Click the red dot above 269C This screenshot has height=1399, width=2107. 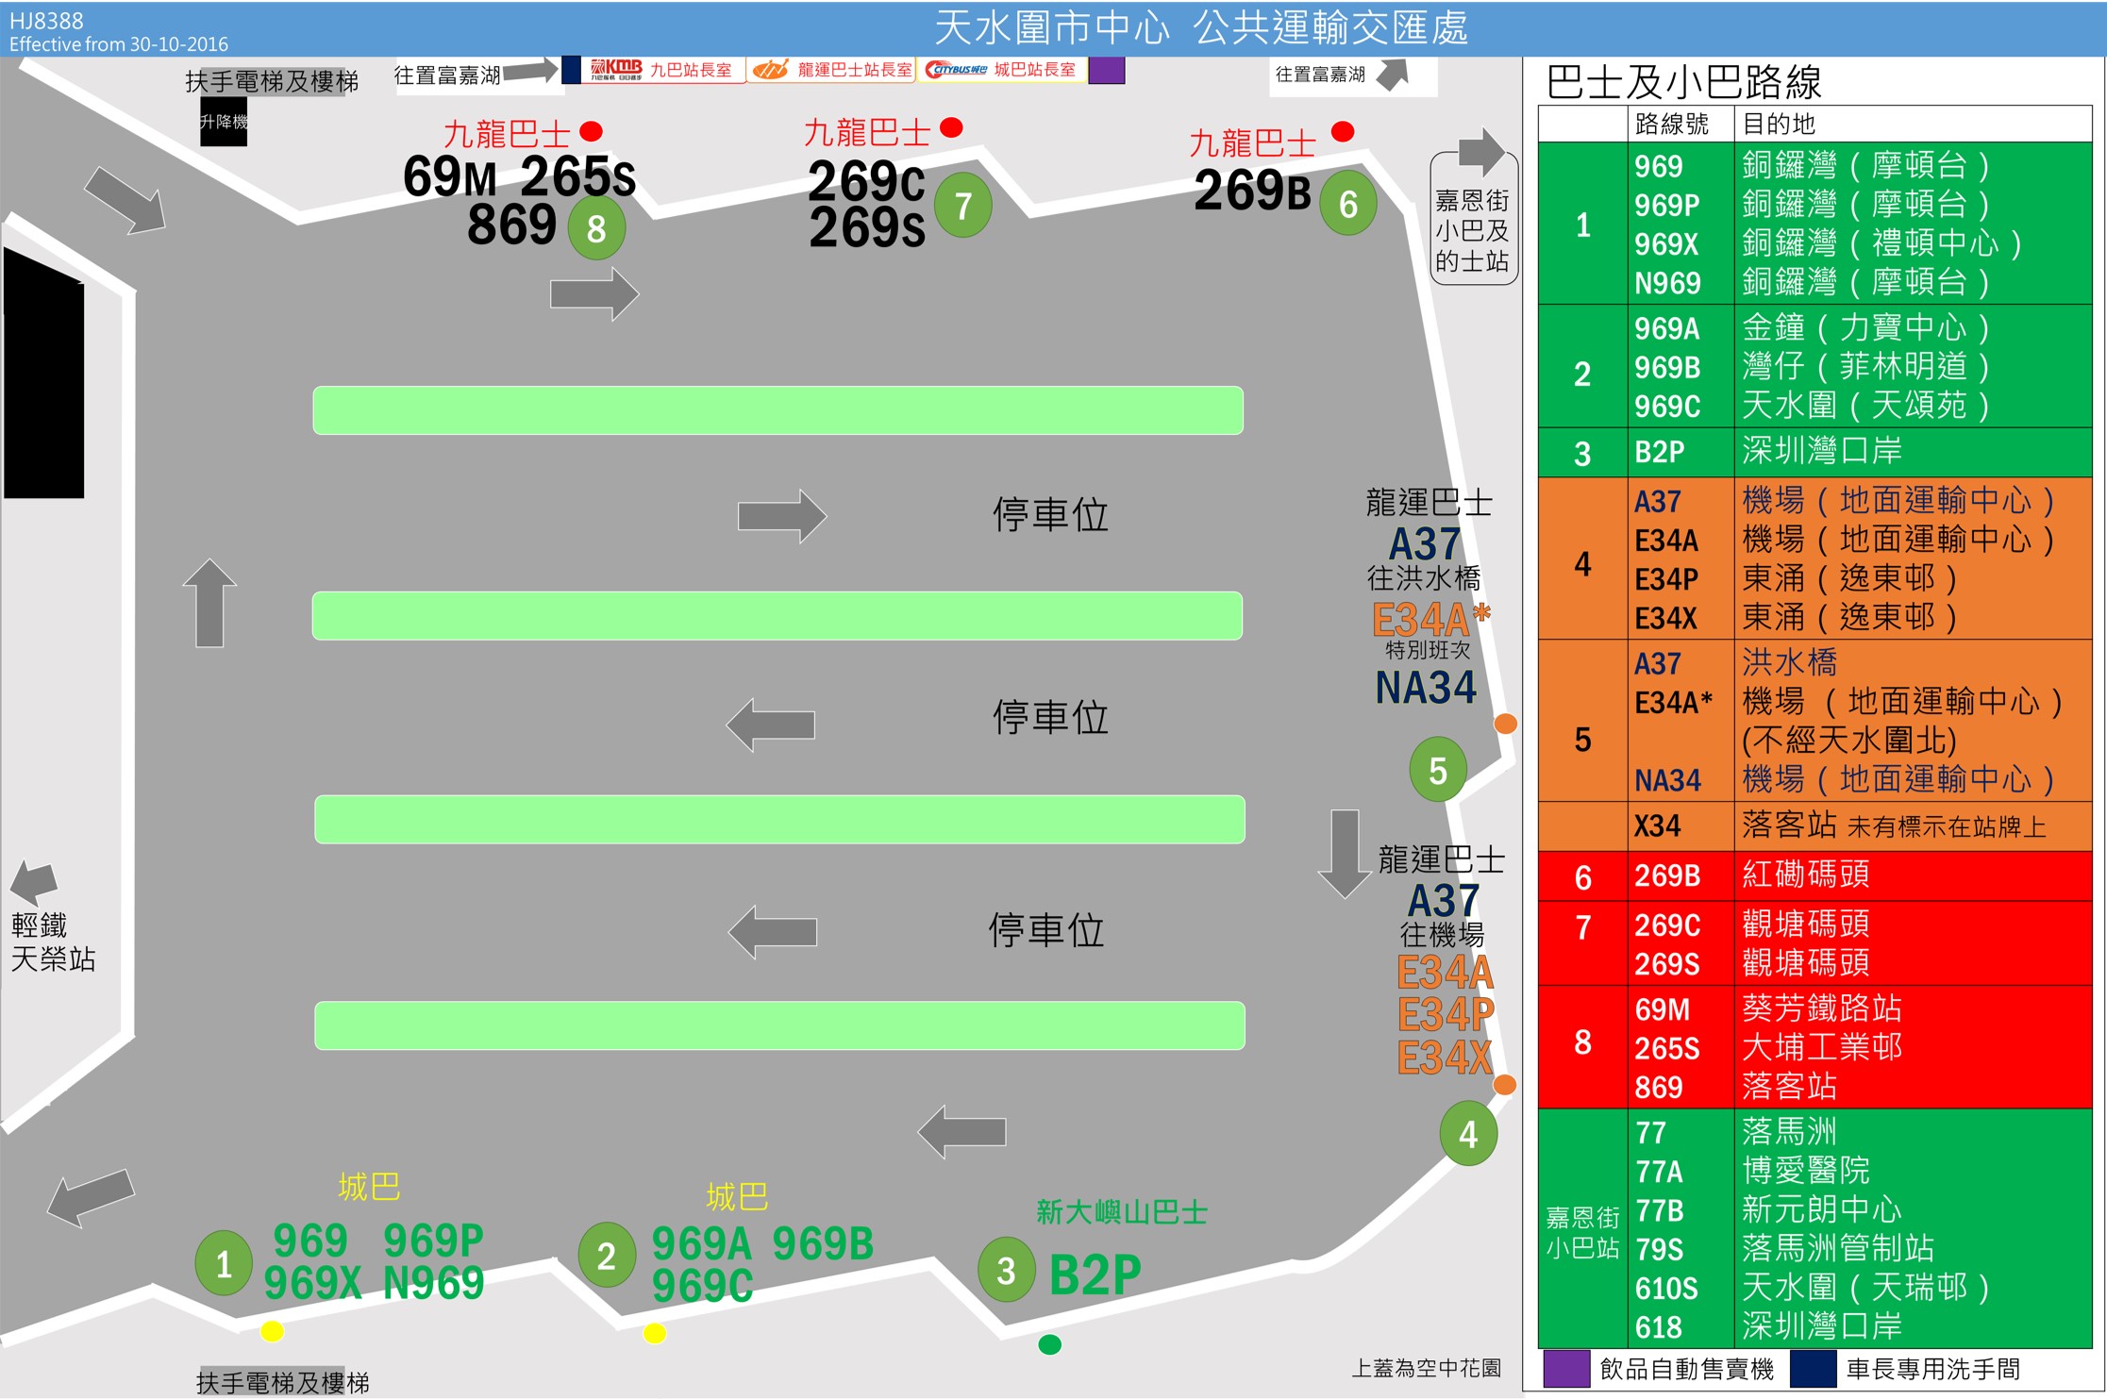pos(952,127)
